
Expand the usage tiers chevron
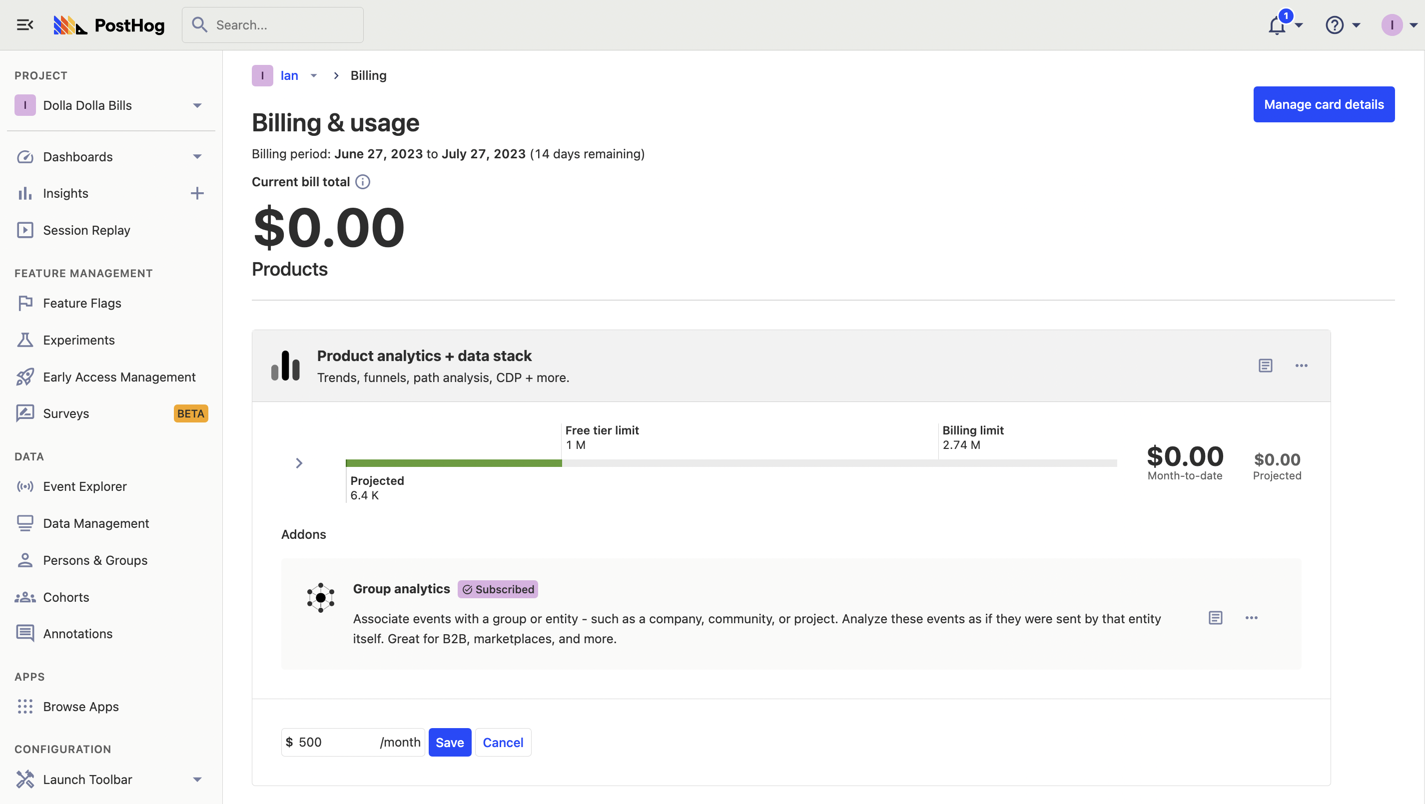(299, 463)
